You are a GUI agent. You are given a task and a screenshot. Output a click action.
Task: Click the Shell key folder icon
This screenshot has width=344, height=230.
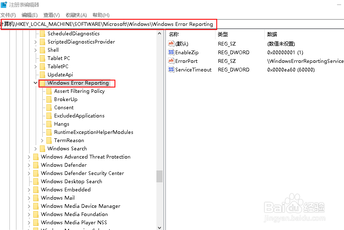43,50
